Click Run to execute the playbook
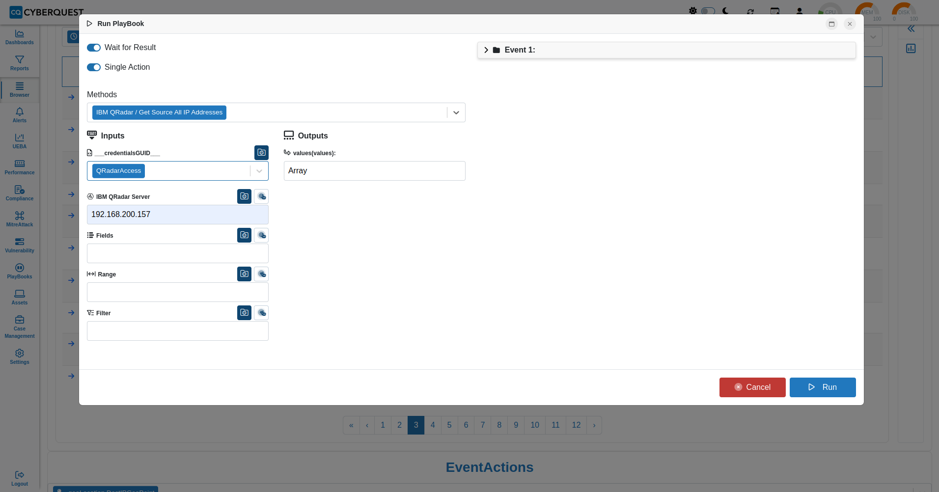939x492 pixels. [x=823, y=387]
